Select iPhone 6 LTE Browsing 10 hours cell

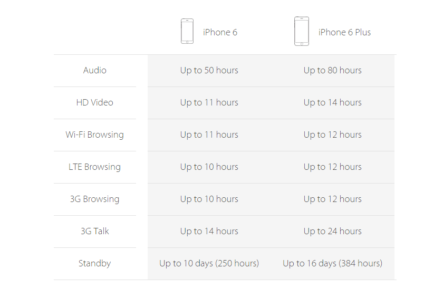point(209,167)
